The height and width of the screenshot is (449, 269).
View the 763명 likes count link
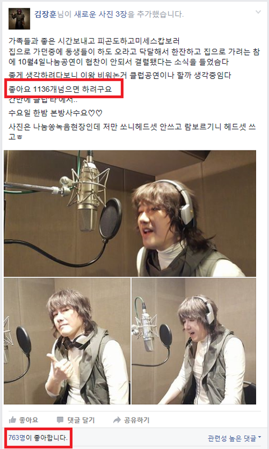tap(17, 438)
